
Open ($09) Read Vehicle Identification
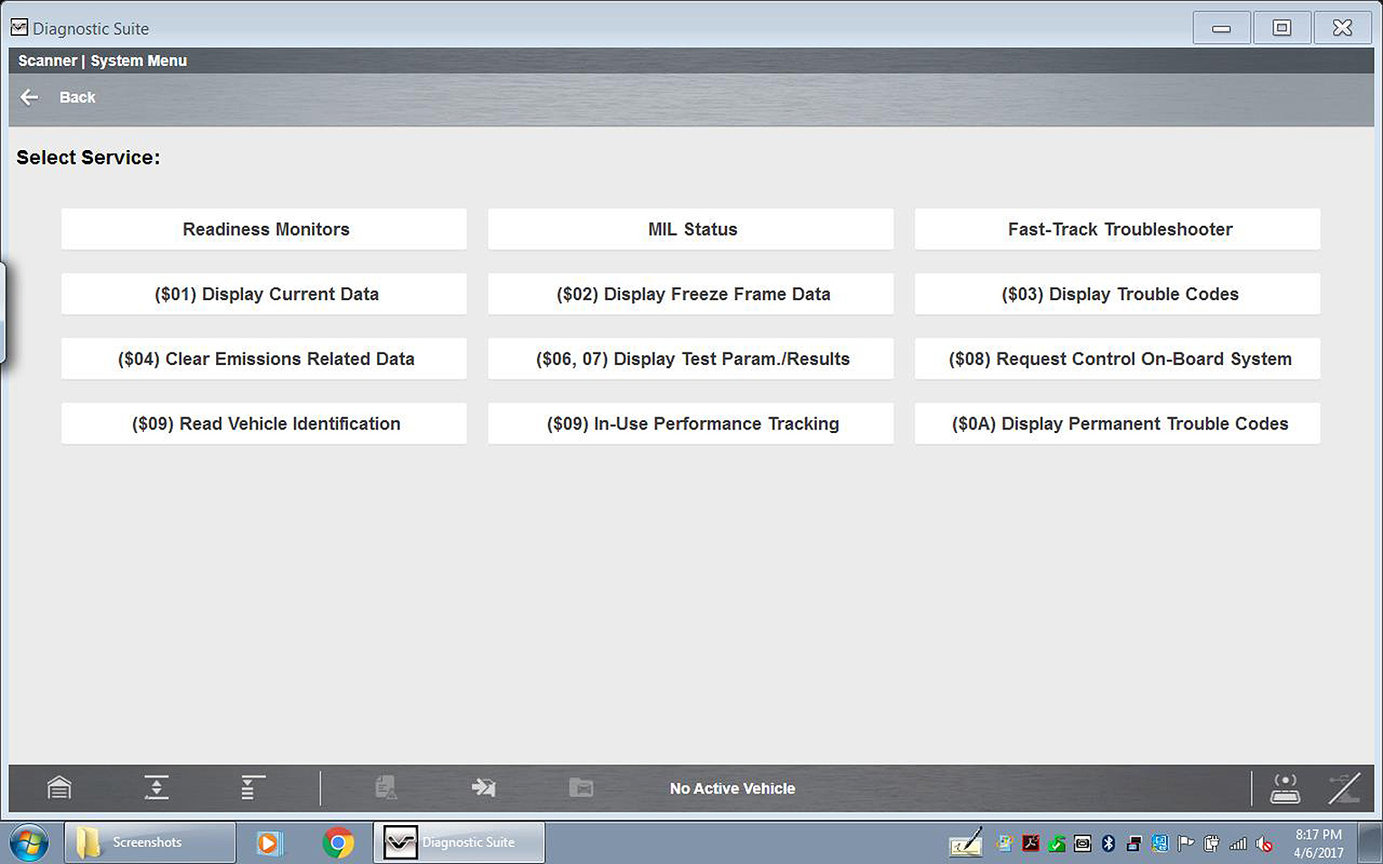click(x=265, y=424)
